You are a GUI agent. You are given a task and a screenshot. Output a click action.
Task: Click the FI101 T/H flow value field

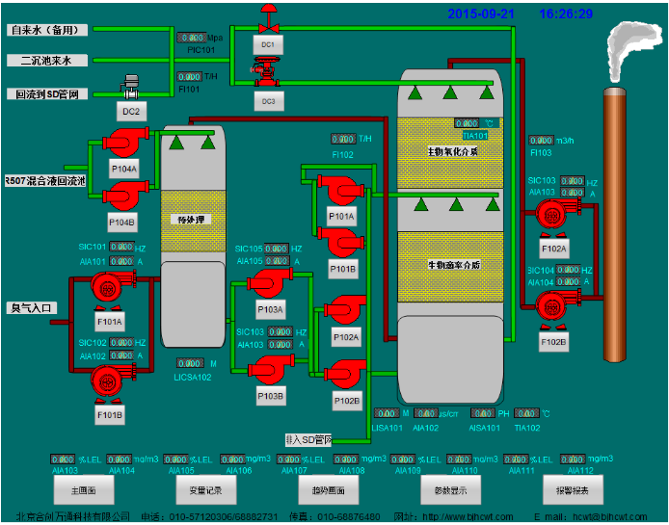(x=190, y=77)
